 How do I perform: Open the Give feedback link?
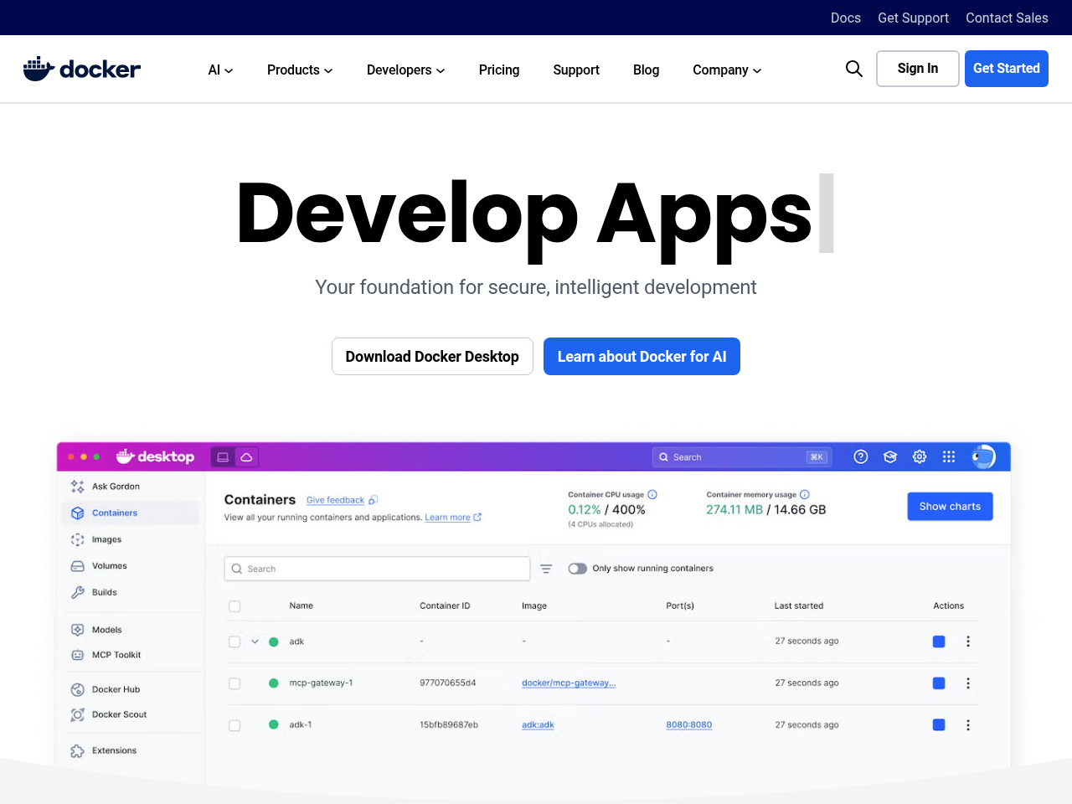[x=335, y=500]
